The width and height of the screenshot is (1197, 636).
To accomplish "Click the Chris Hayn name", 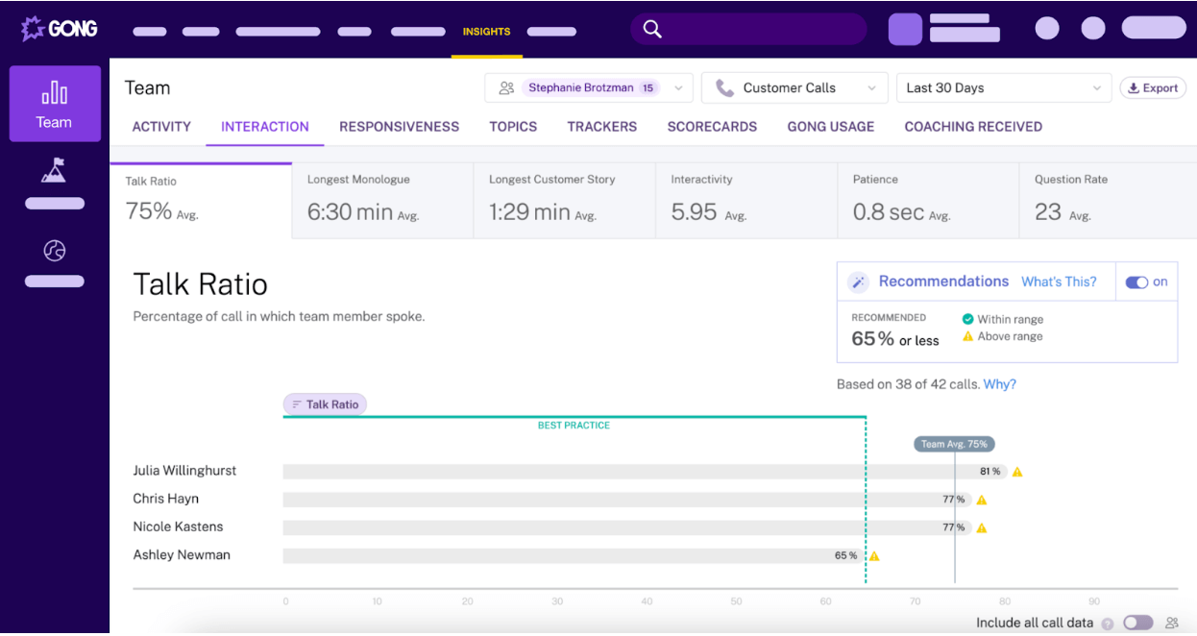I will [x=166, y=499].
